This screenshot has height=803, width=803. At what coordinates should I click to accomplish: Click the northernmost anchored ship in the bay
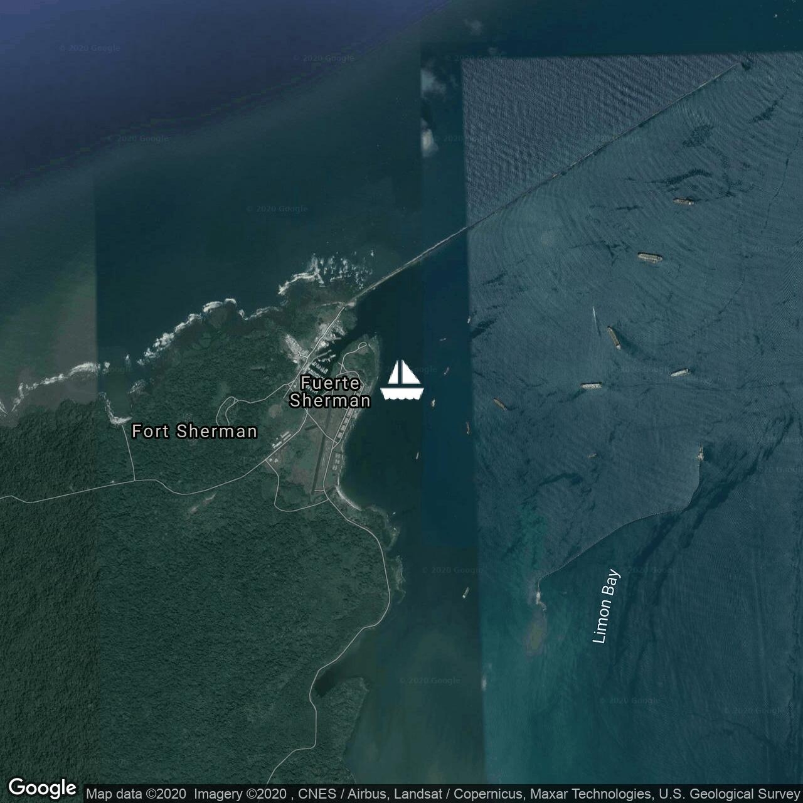[684, 202]
